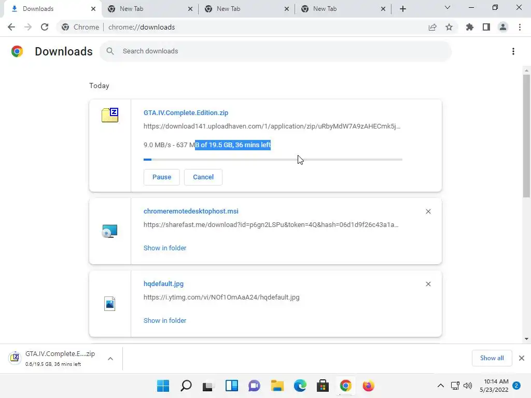Show hidden system tray icons

441,386
